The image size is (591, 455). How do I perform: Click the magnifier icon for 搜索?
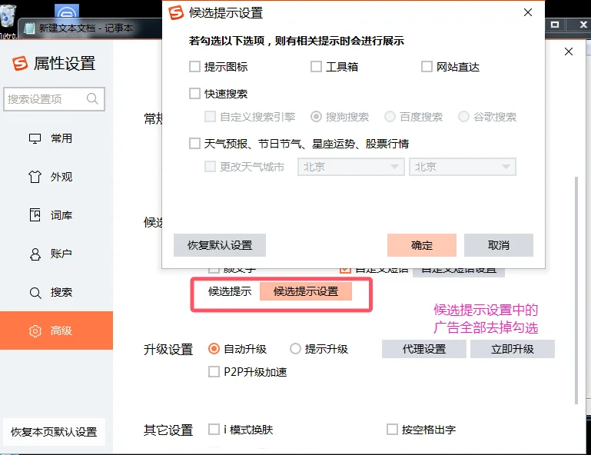pyautogui.click(x=35, y=293)
